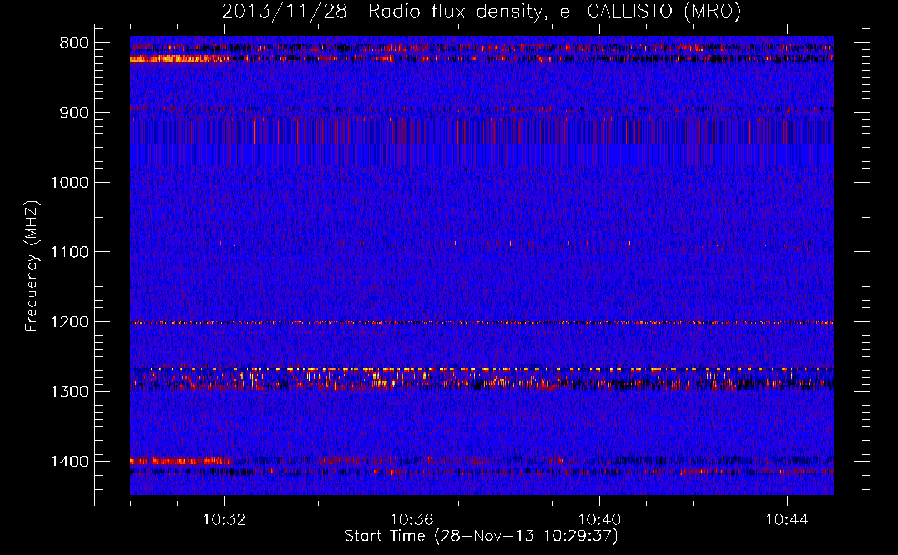Click the 1000 frequency tick label
The width and height of the screenshot is (898, 555).
pyautogui.click(x=69, y=183)
